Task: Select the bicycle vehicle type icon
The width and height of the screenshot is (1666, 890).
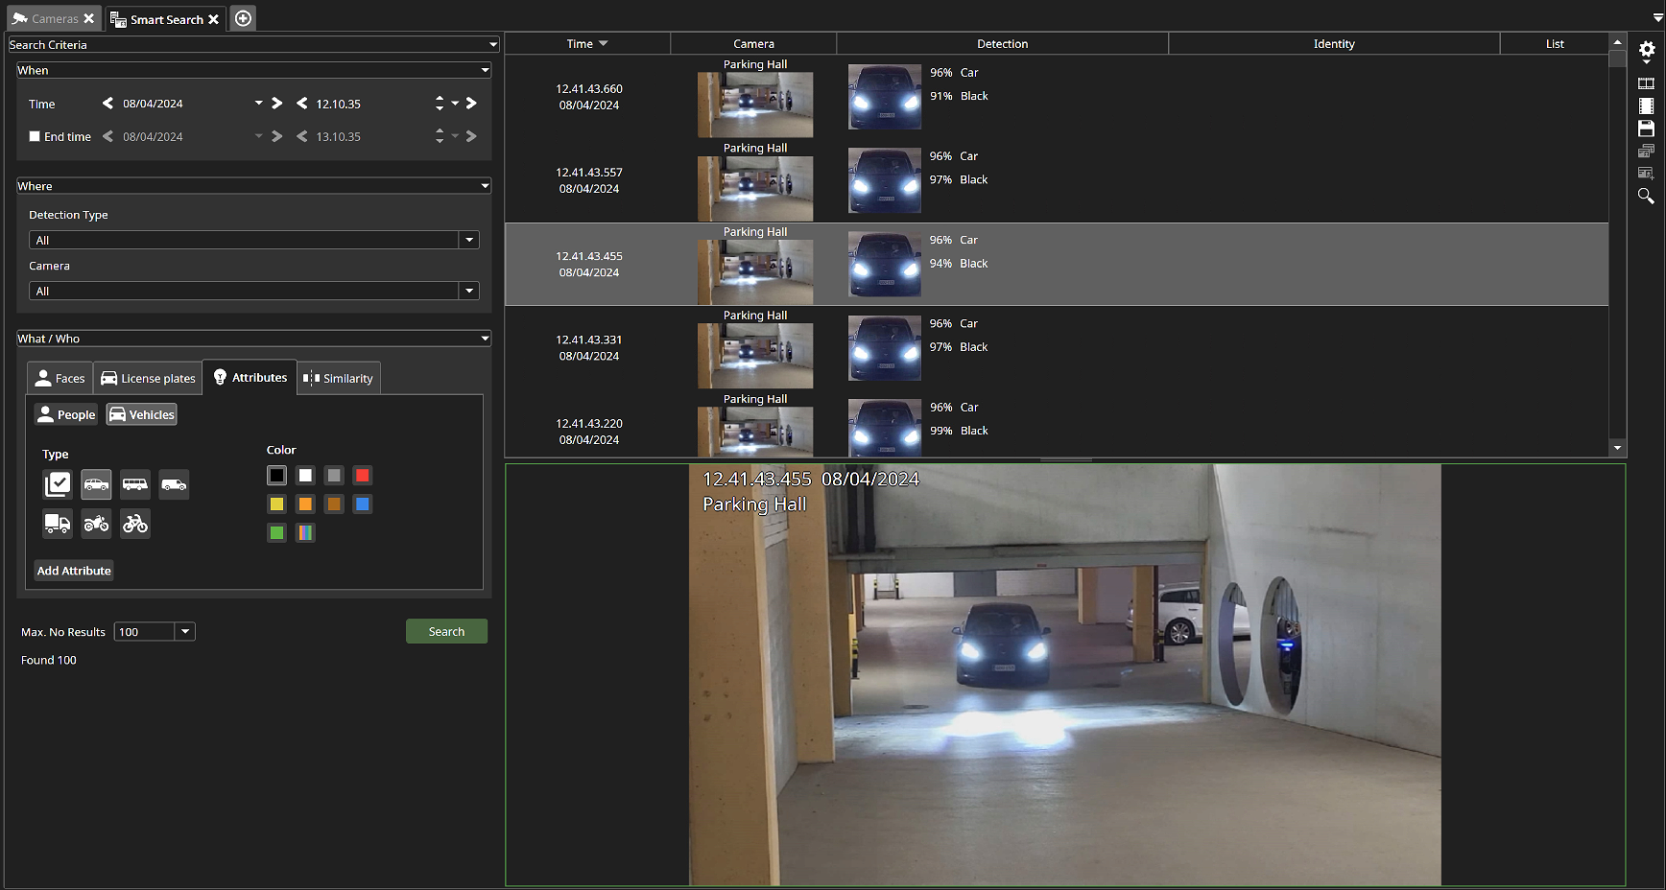Action: point(135,524)
